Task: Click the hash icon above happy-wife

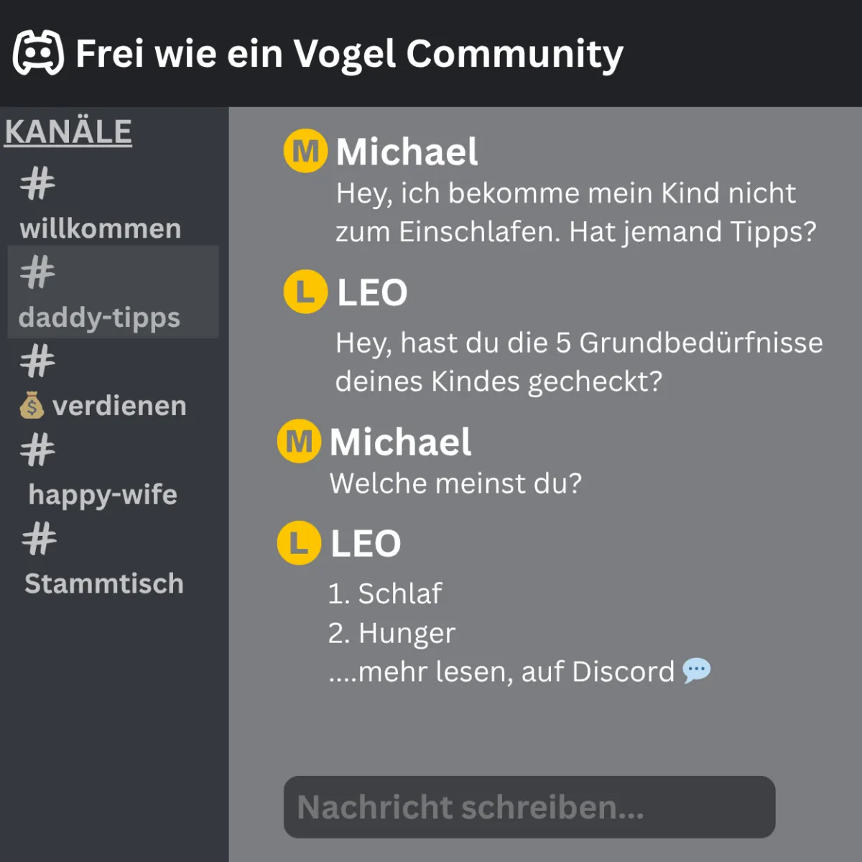Action: pos(37,450)
